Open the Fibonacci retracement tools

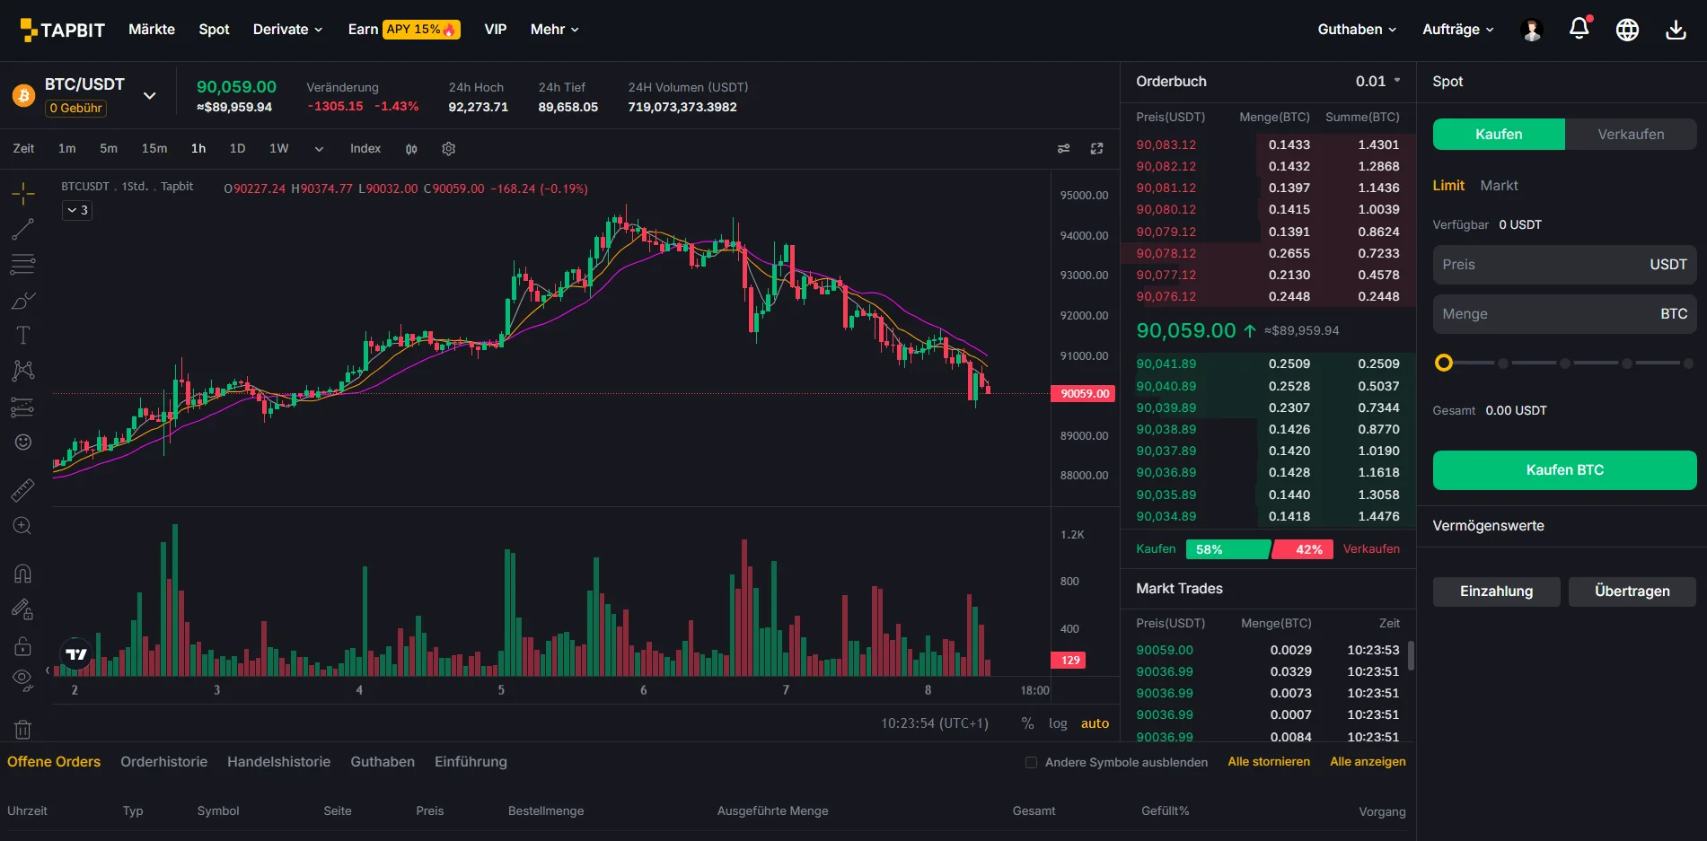pyautogui.click(x=23, y=264)
